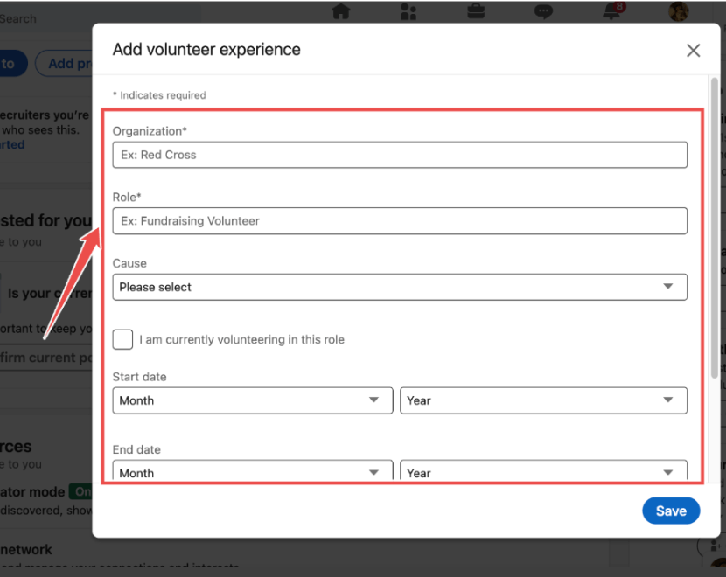Open the End date Month dropdown
The width and height of the screenshot is (726, 577).
(253, 471)
